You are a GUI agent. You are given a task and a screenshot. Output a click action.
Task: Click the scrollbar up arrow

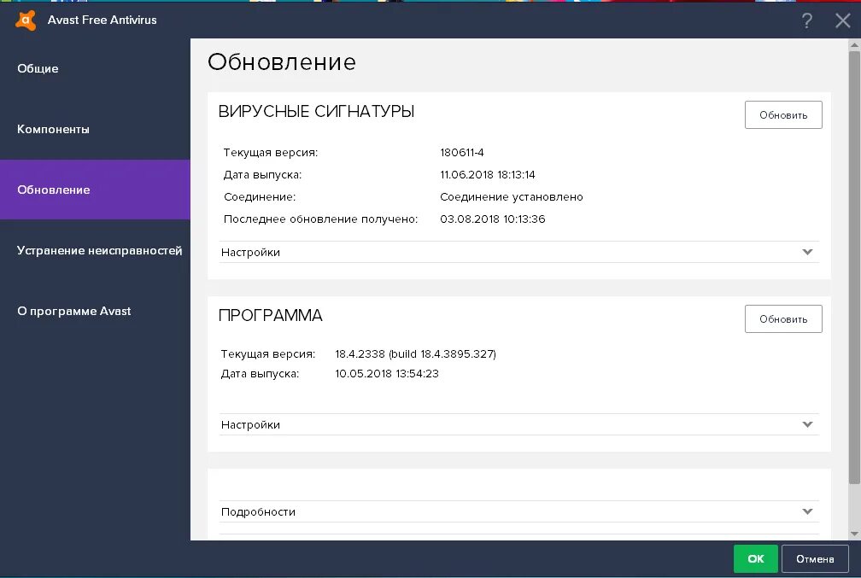(x=854, y=44)
